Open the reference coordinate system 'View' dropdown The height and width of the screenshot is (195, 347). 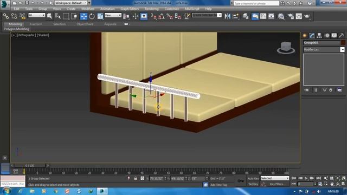coord(113,15)
